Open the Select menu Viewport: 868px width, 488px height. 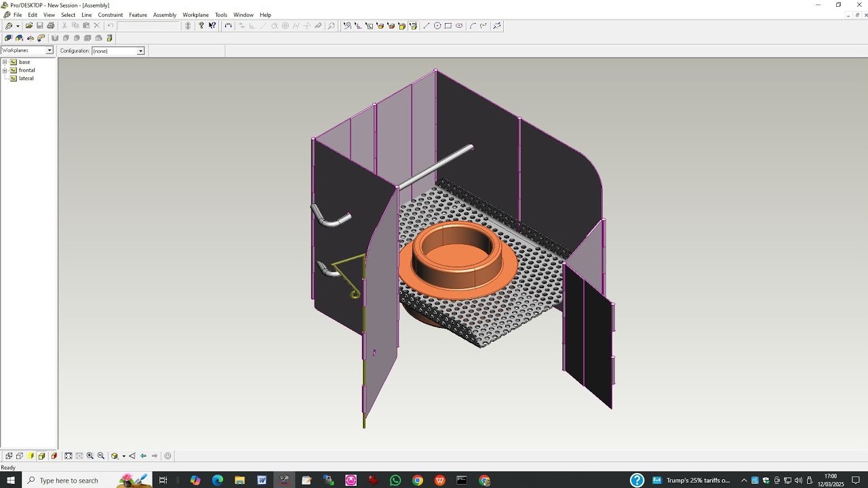point(68,15)
